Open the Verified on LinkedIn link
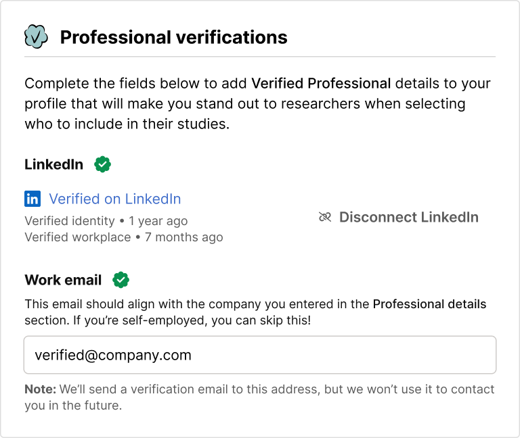This screenshot has height=438, width=520. pyautogui.click(x=114, y=199)
